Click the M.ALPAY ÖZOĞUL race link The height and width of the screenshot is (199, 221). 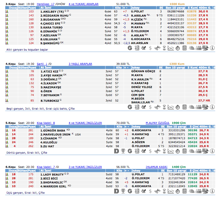(x=158, y=123)
